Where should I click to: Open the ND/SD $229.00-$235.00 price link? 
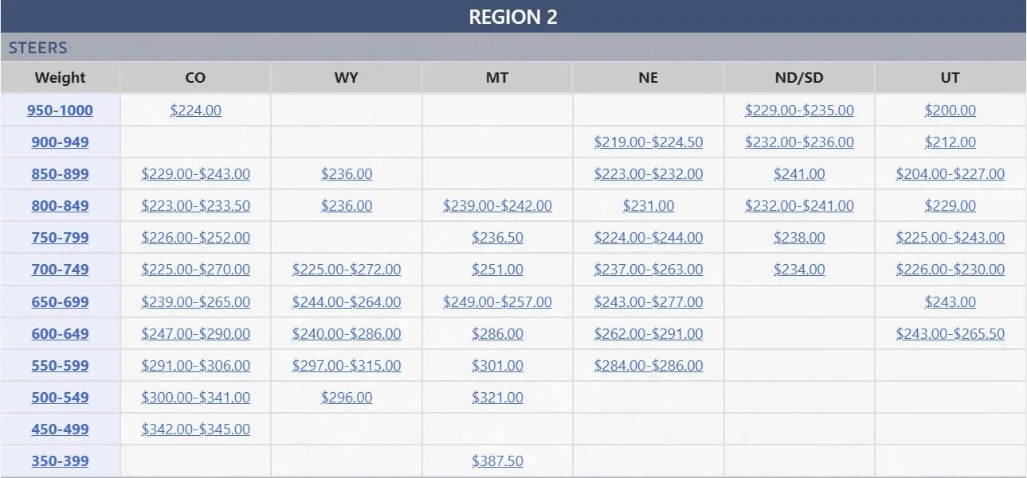click(x=799, y=111)
